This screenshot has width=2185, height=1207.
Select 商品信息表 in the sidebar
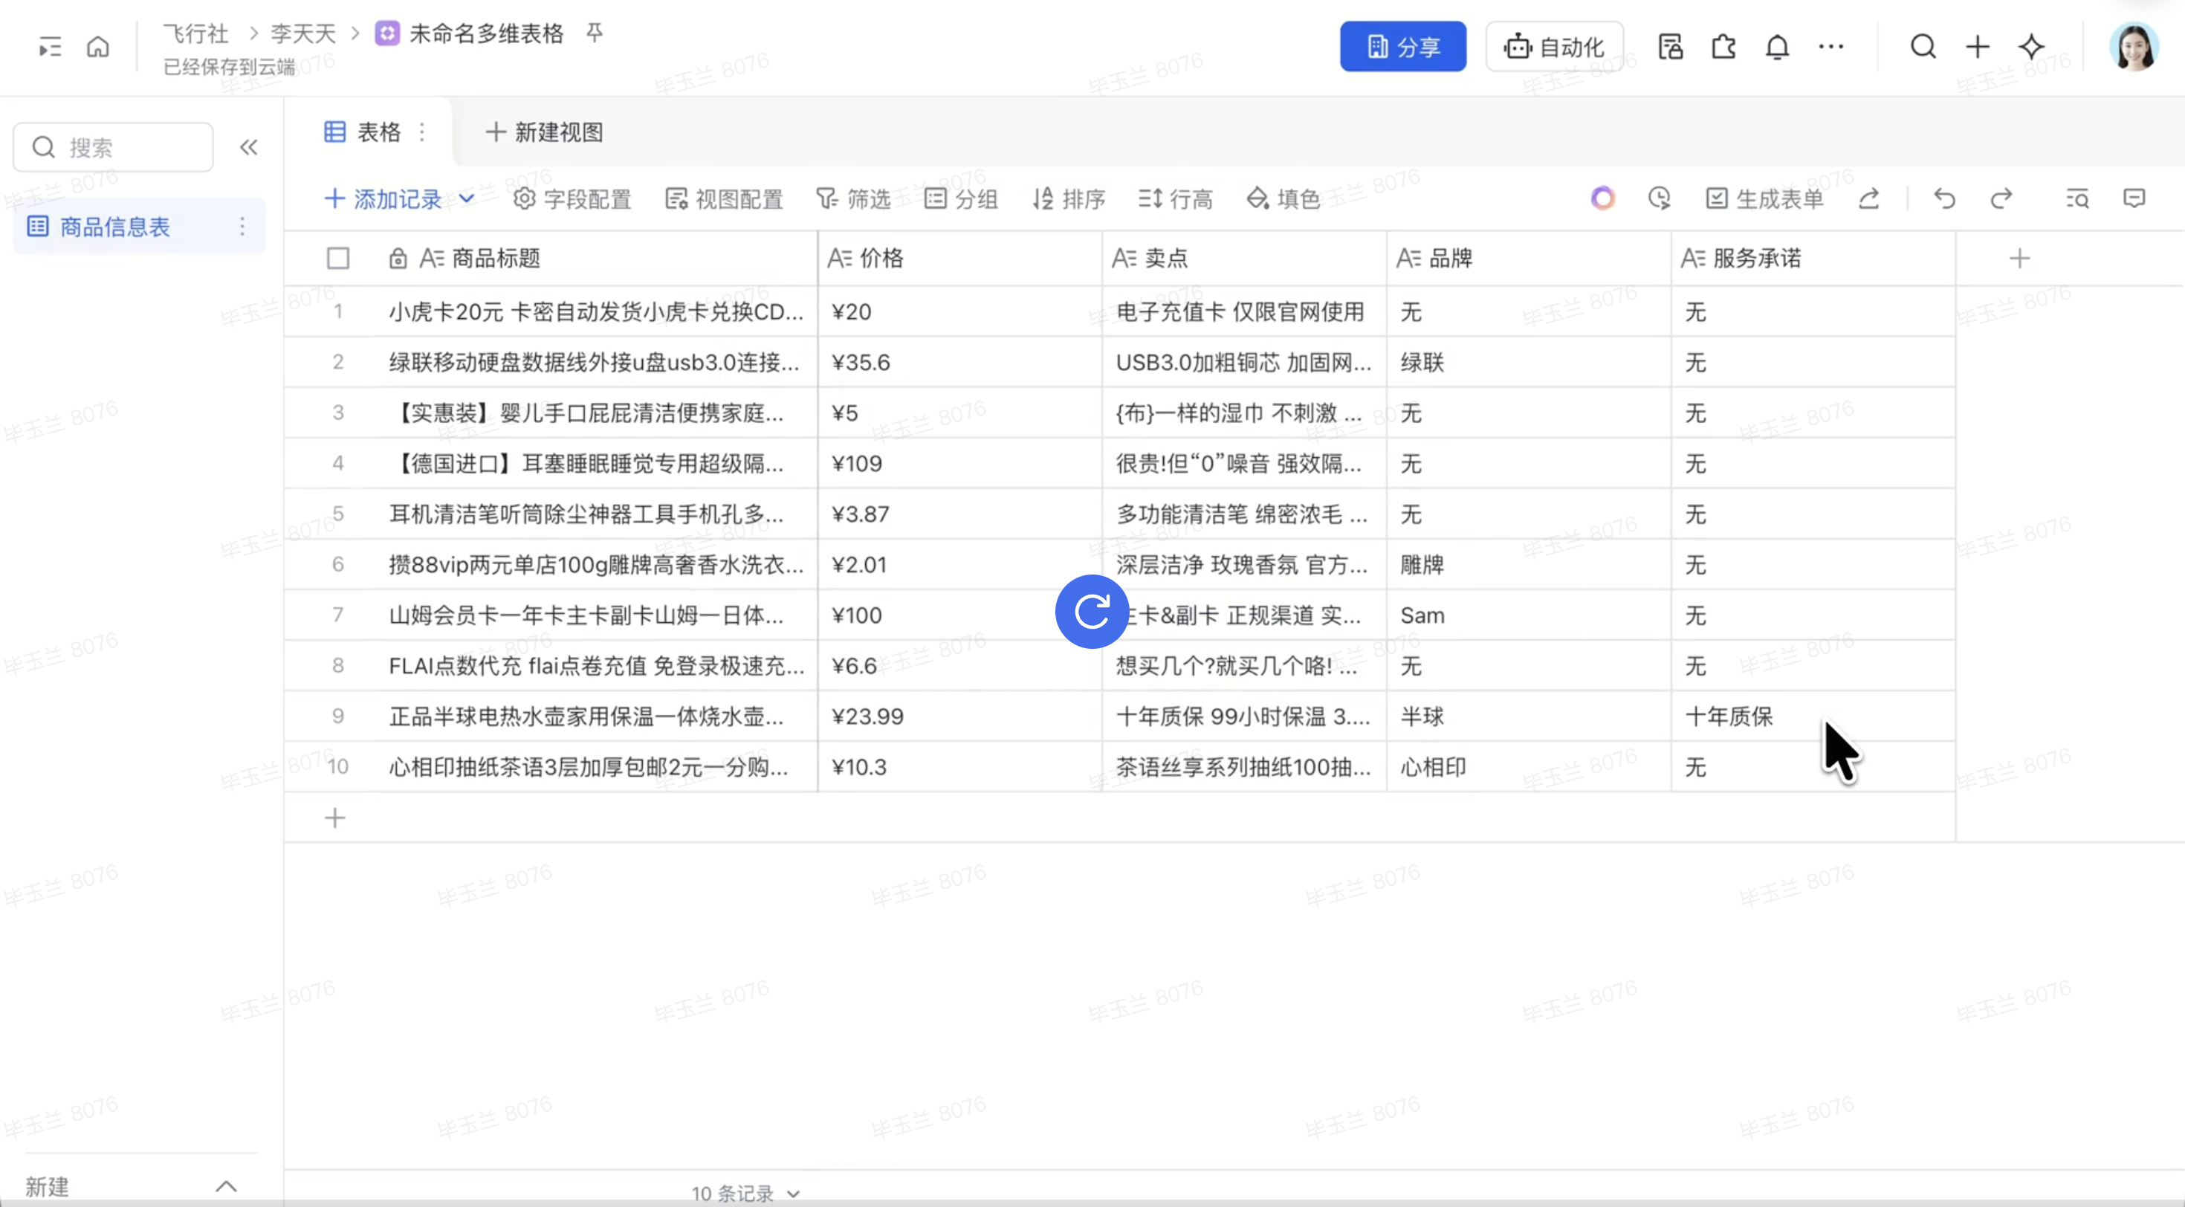coord(114,227)
